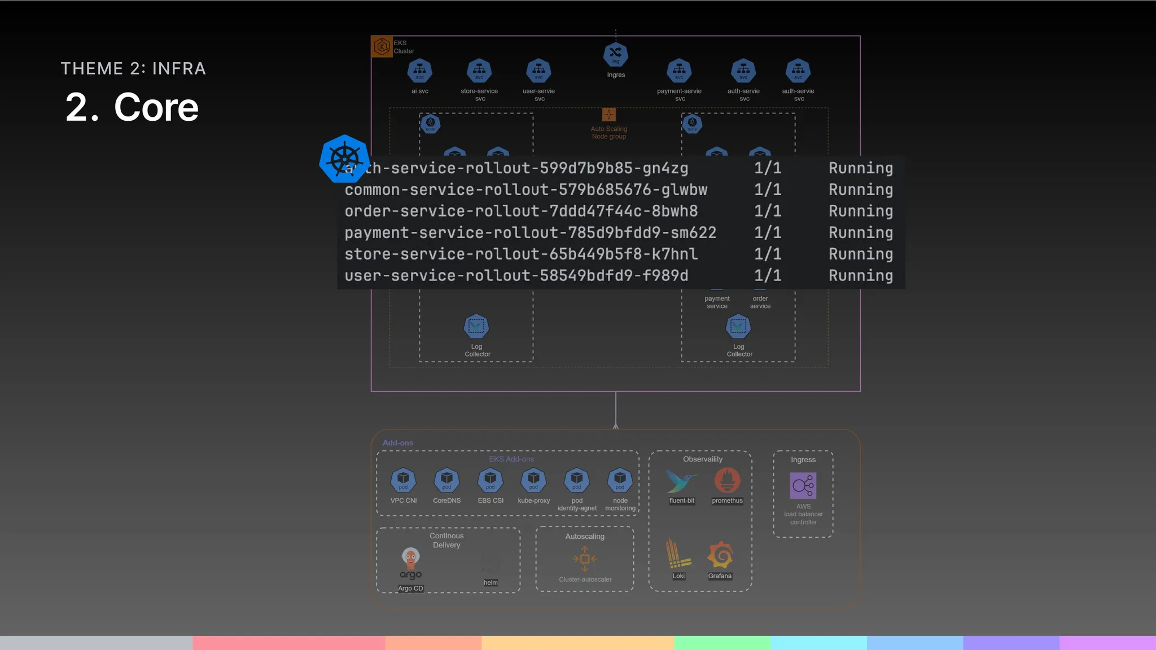The image size is (1156, 650).
Task: Click the Auto Scaling Node group icon
Action: [x=608, y=115]
